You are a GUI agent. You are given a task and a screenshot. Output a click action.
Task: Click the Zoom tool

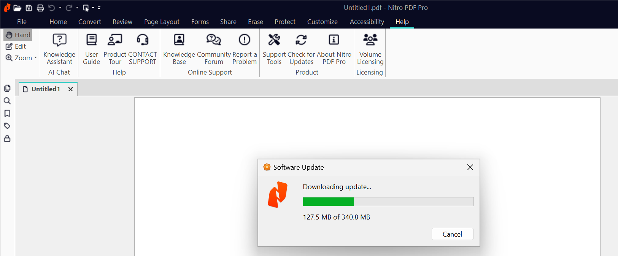(x=19, y=58)
